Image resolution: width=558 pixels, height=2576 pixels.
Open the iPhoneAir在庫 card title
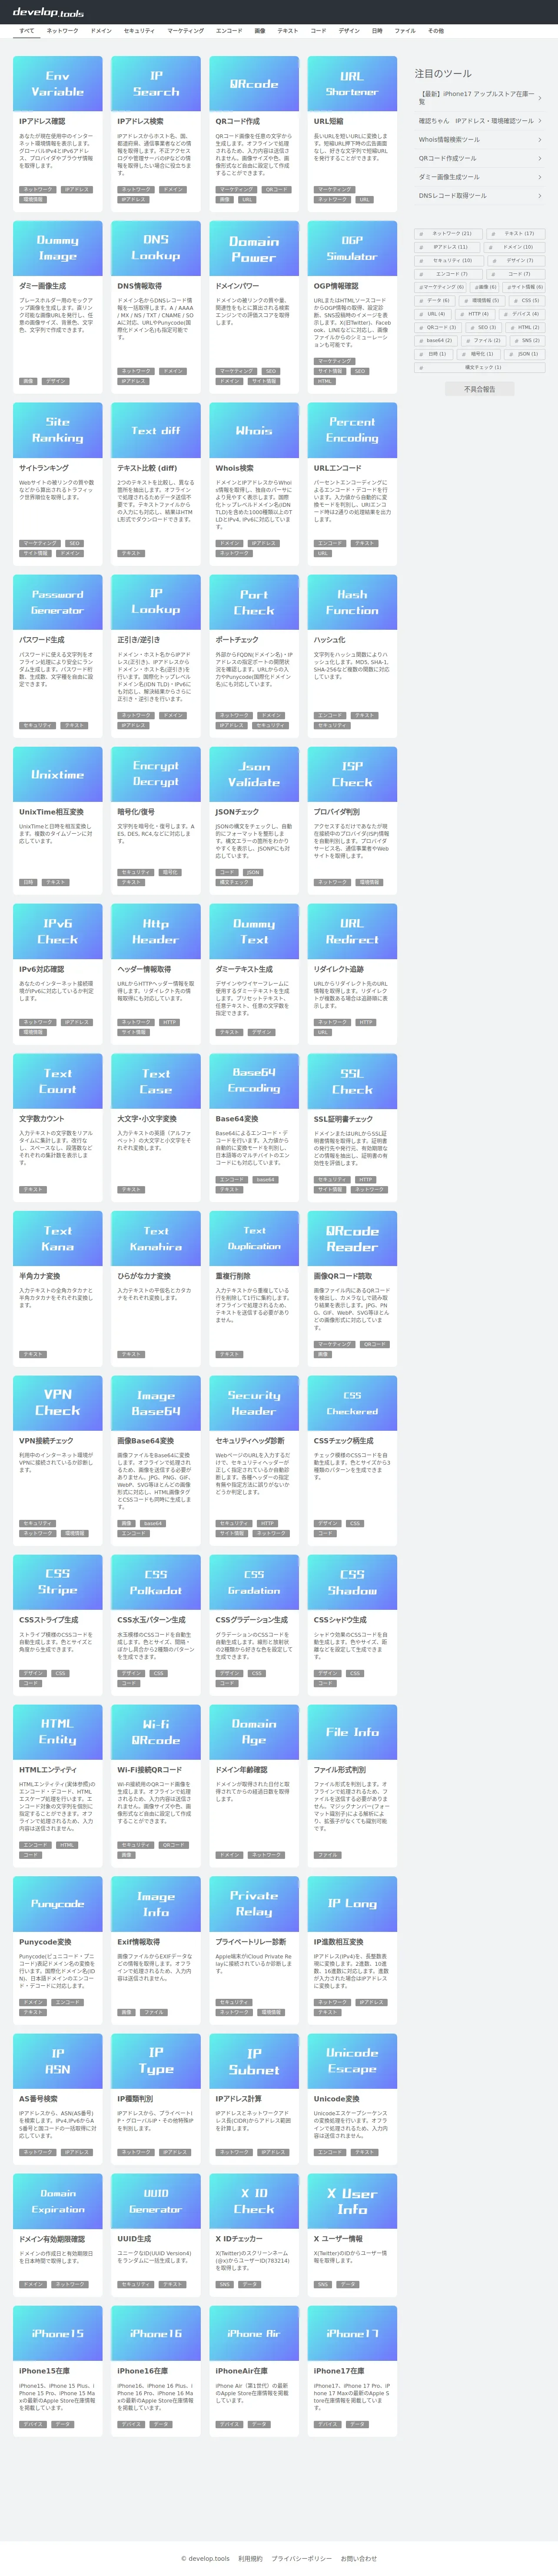(241, 2371)
